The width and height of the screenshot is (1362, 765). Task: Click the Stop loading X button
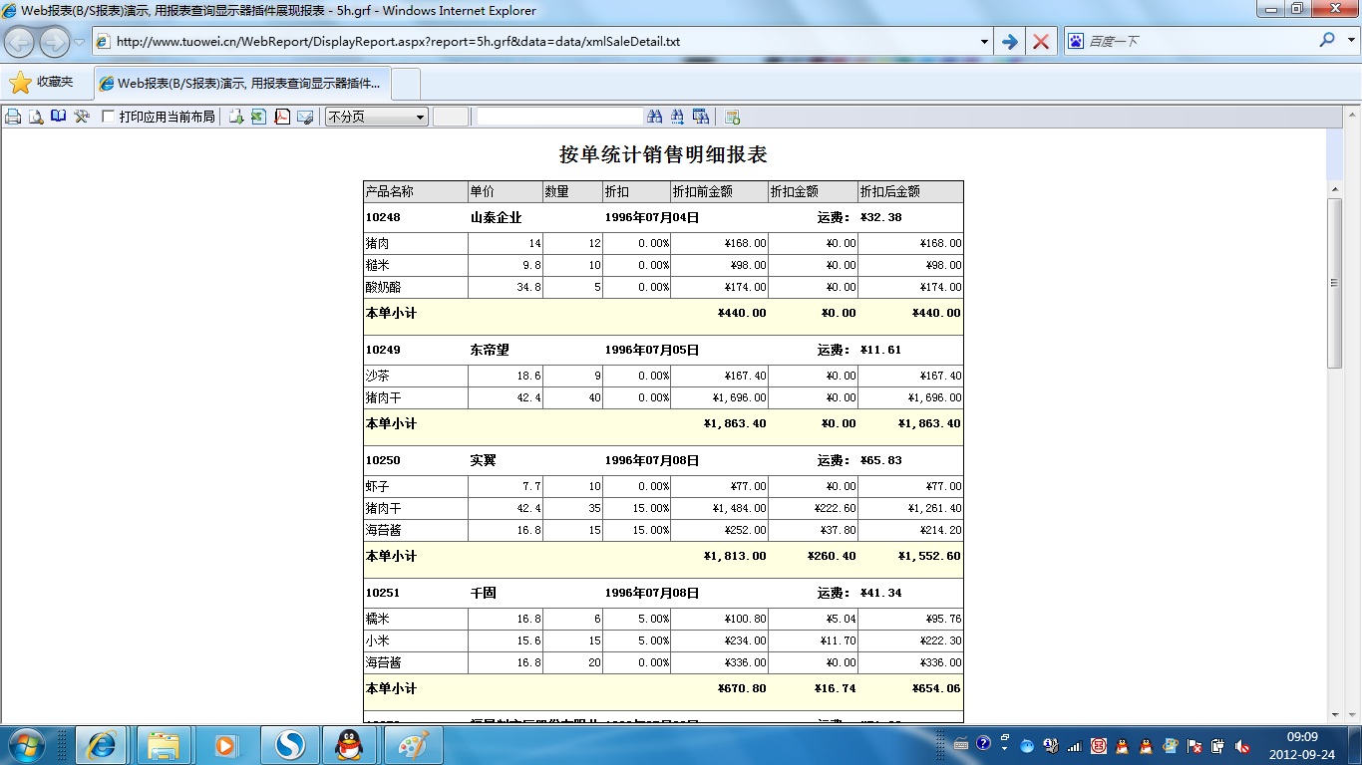pos(1041,42)
